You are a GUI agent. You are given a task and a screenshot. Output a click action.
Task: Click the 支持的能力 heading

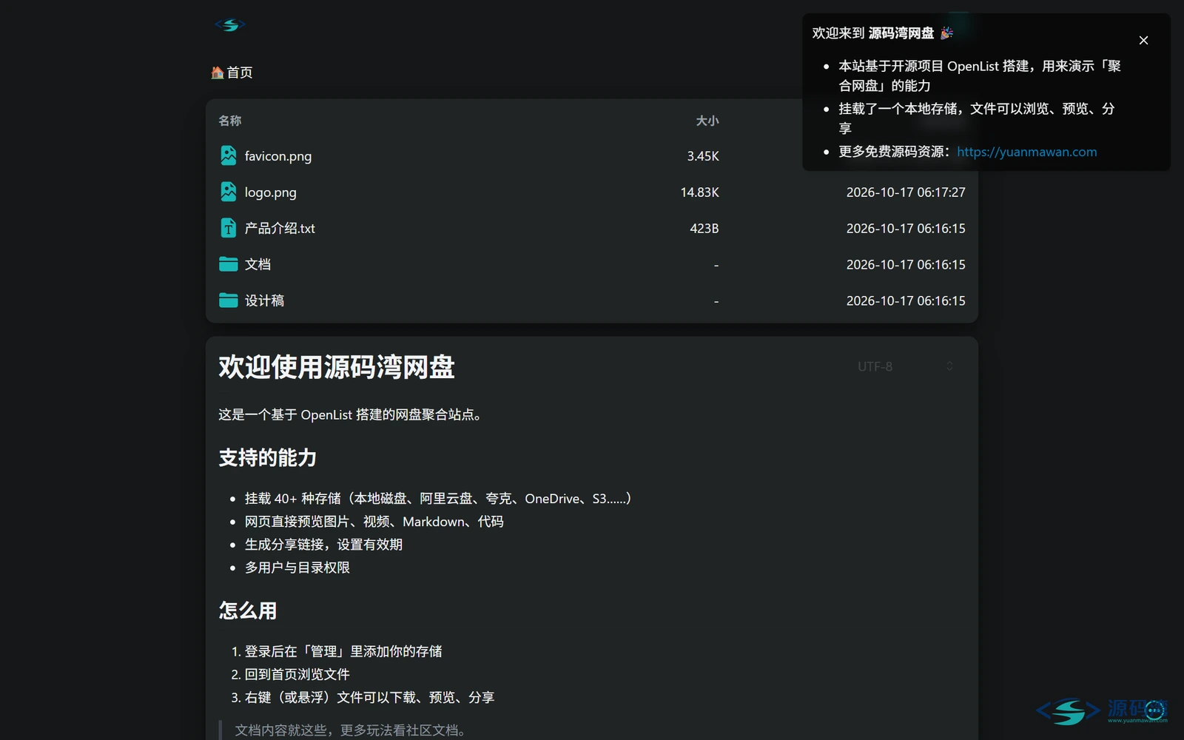268,457
